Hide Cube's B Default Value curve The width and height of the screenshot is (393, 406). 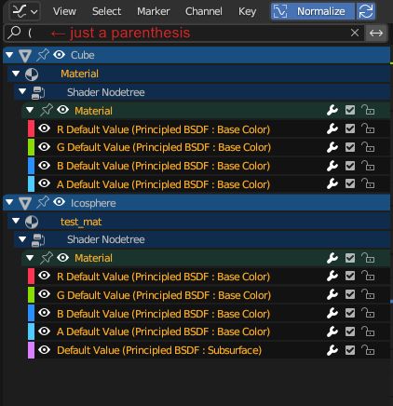tap(44, 166)
